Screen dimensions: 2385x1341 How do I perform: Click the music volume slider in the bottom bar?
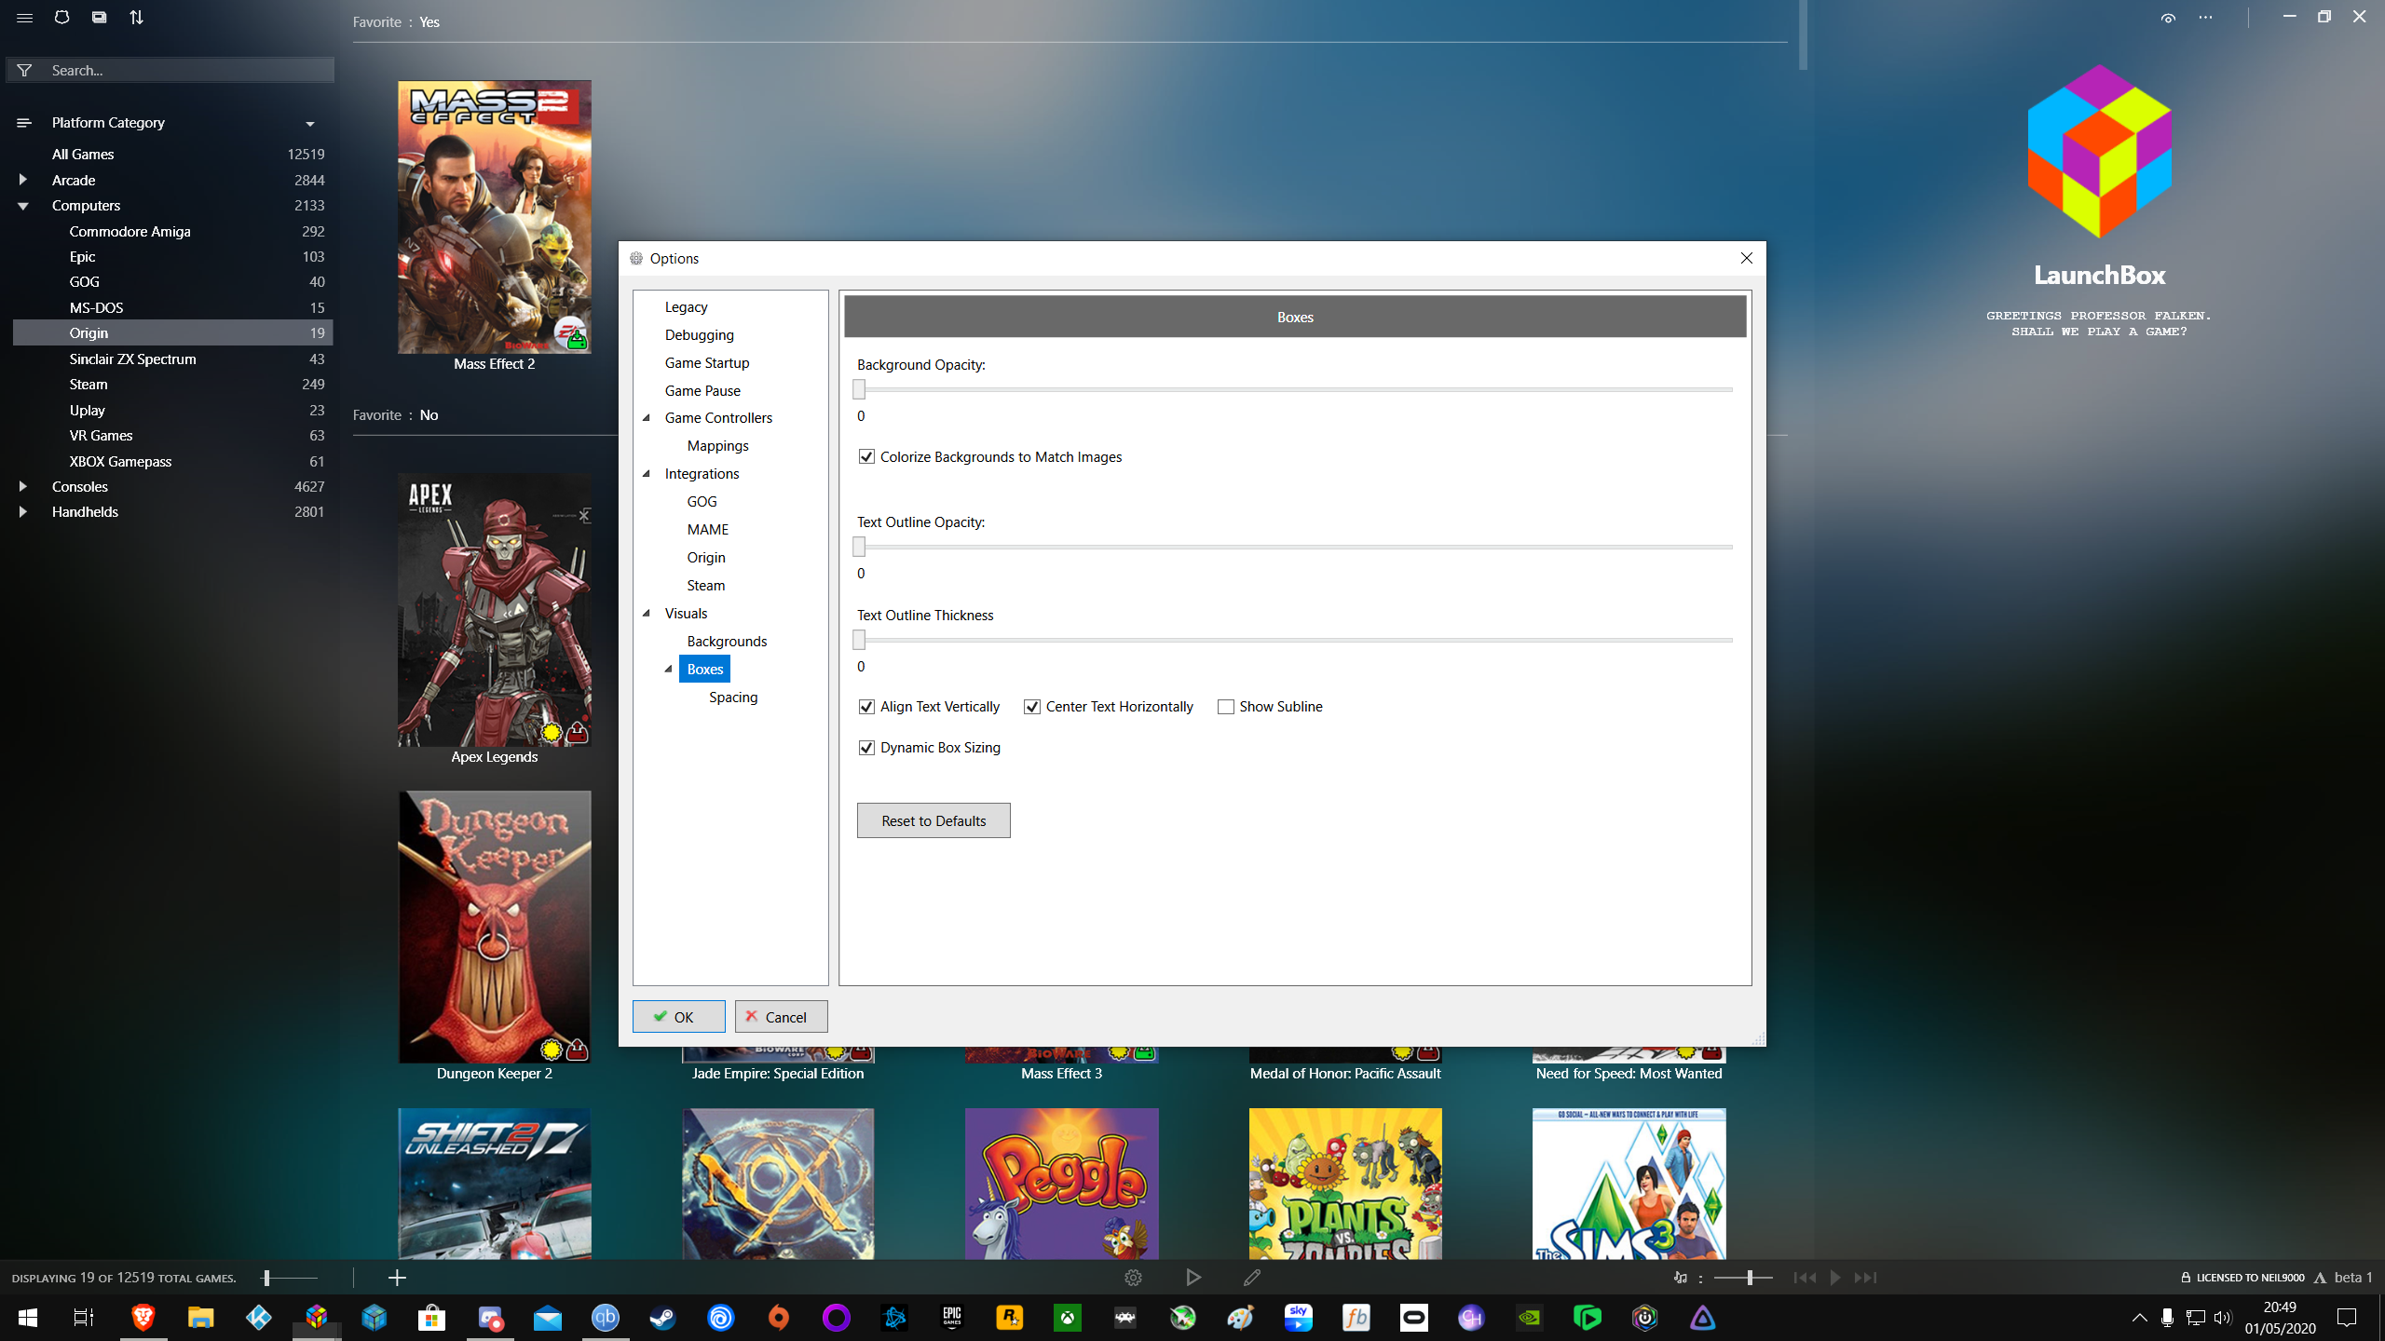[x=1742, y=1278]
